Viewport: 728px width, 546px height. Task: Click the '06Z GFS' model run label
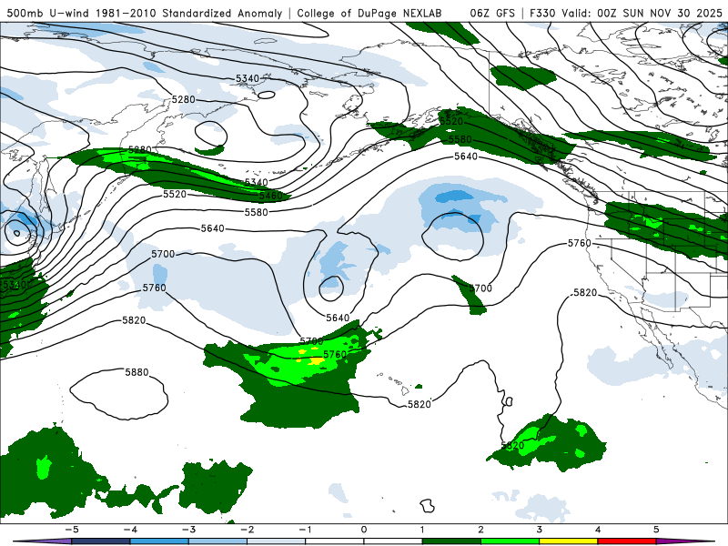click(x=492, y=14)
